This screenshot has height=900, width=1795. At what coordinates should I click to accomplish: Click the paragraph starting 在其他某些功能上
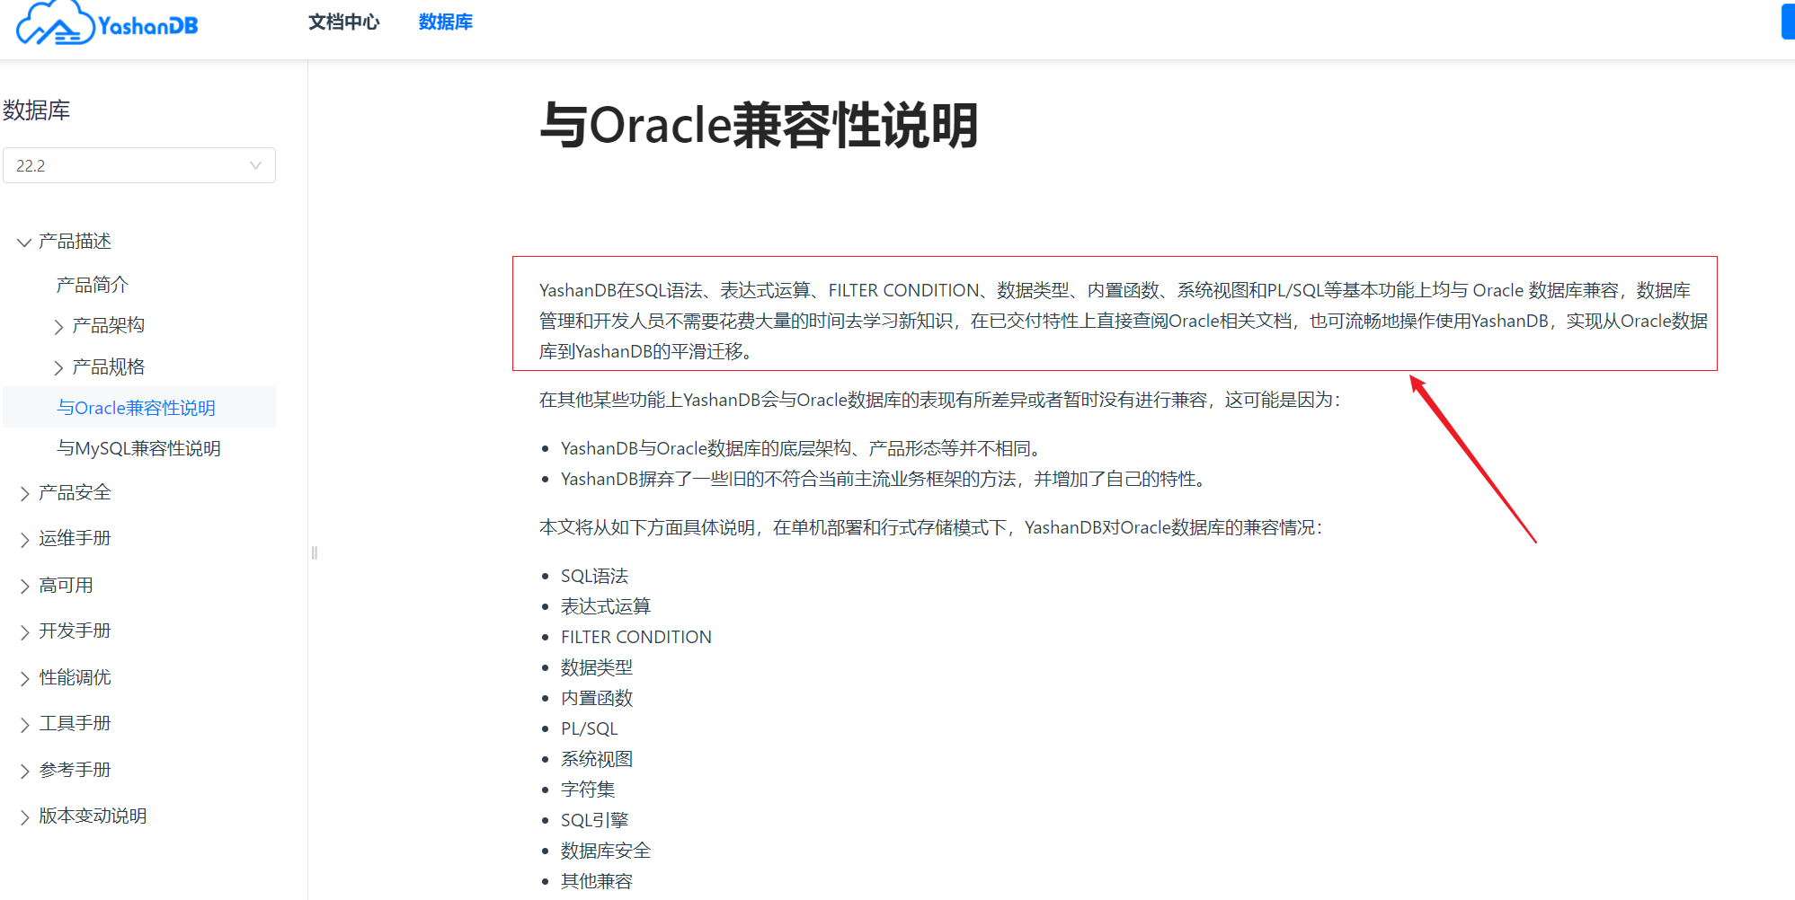coord(940,400)
